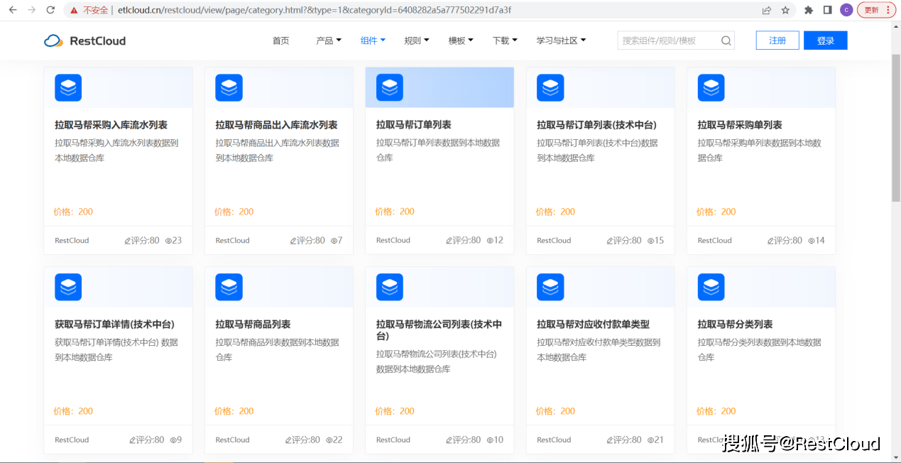Click the description 拉取马帮分类列表数据到本地数据仓库

759,349
